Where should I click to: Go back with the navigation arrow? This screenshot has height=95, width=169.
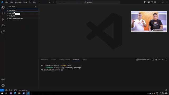[x=50, y=2]
